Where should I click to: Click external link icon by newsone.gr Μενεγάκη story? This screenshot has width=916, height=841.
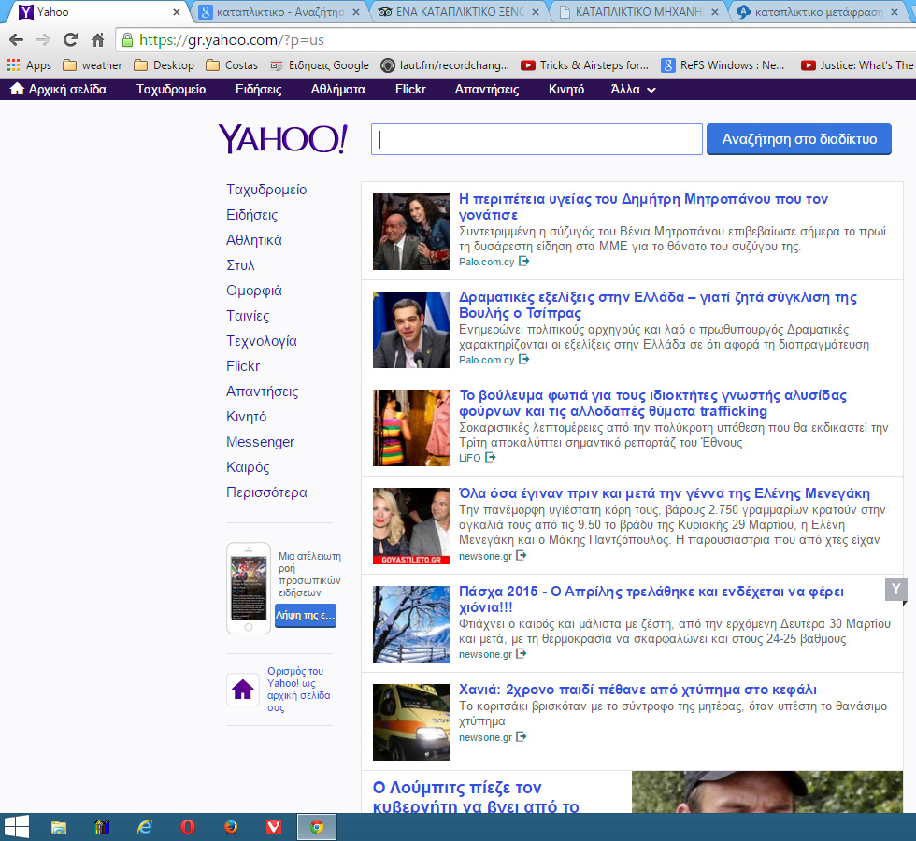[522, 555]
